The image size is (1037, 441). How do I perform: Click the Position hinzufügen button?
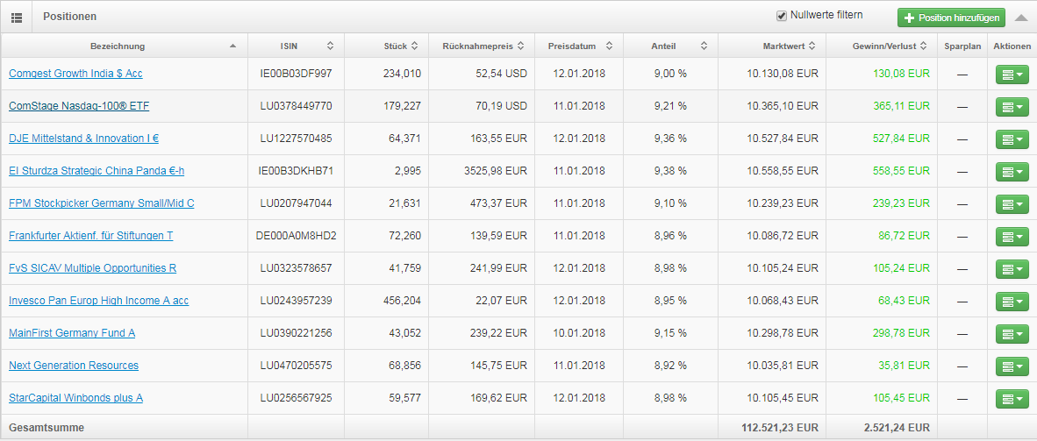[x=951, y=18]
